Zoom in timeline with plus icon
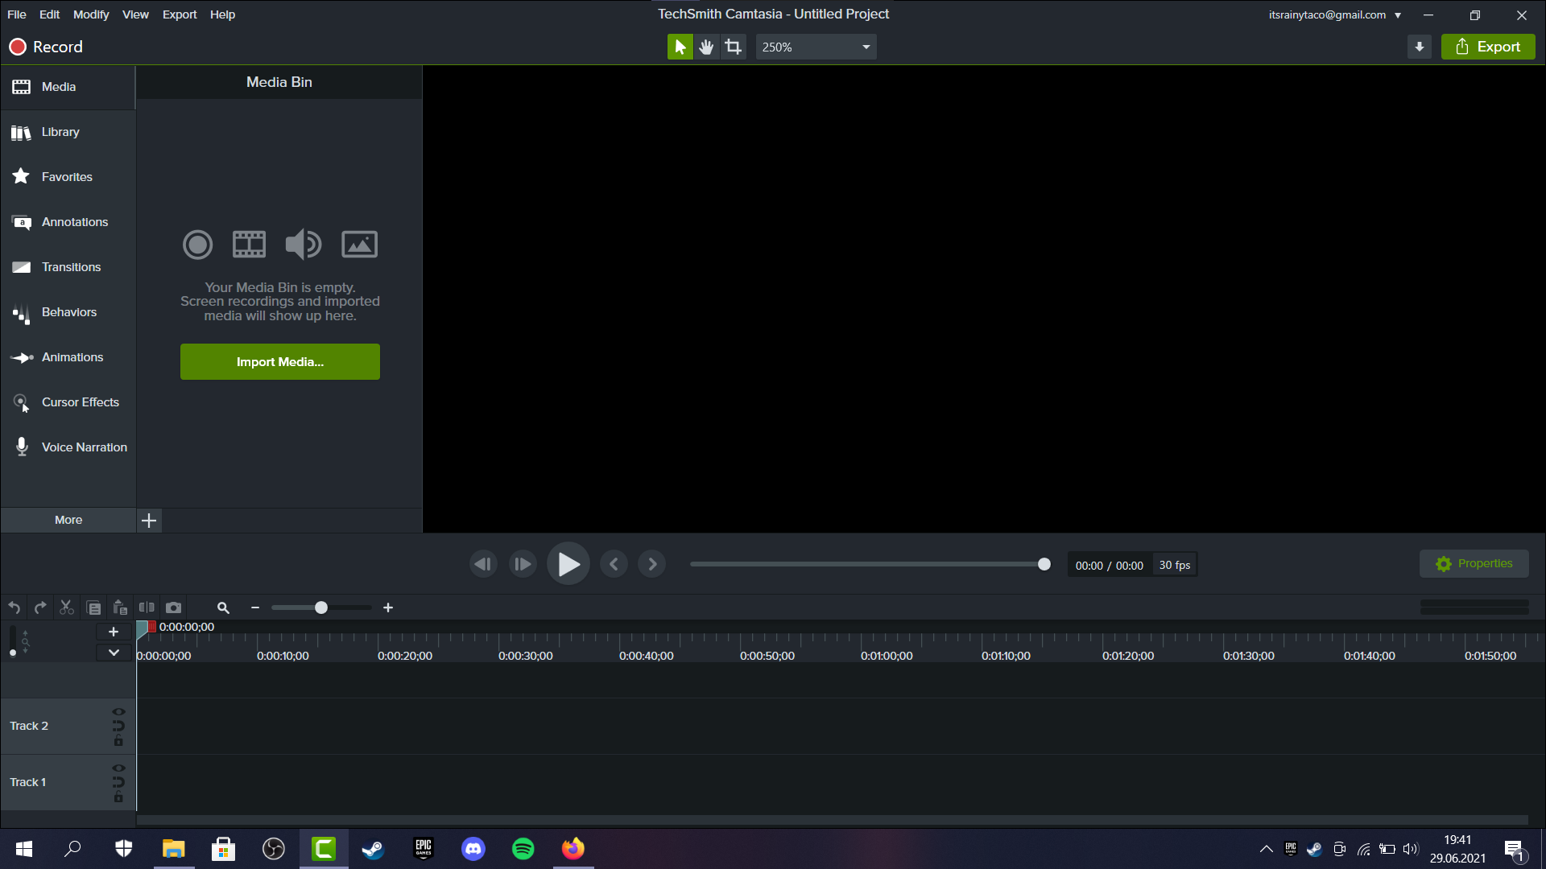The height and width of the screenshot is (869, 1546). [x=388, y=607]
